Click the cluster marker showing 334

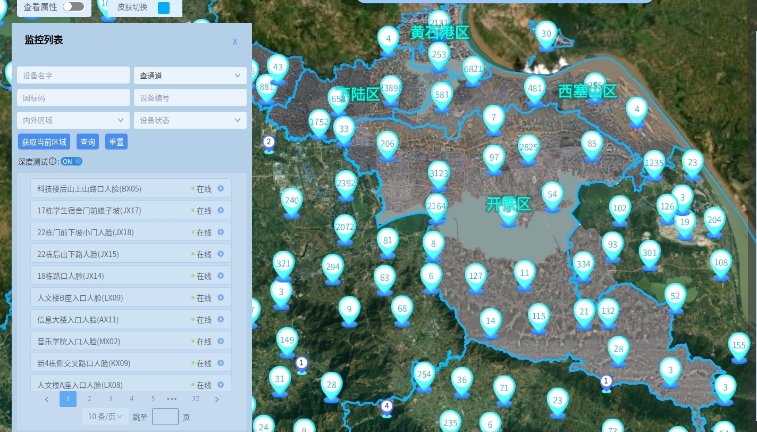583,266
